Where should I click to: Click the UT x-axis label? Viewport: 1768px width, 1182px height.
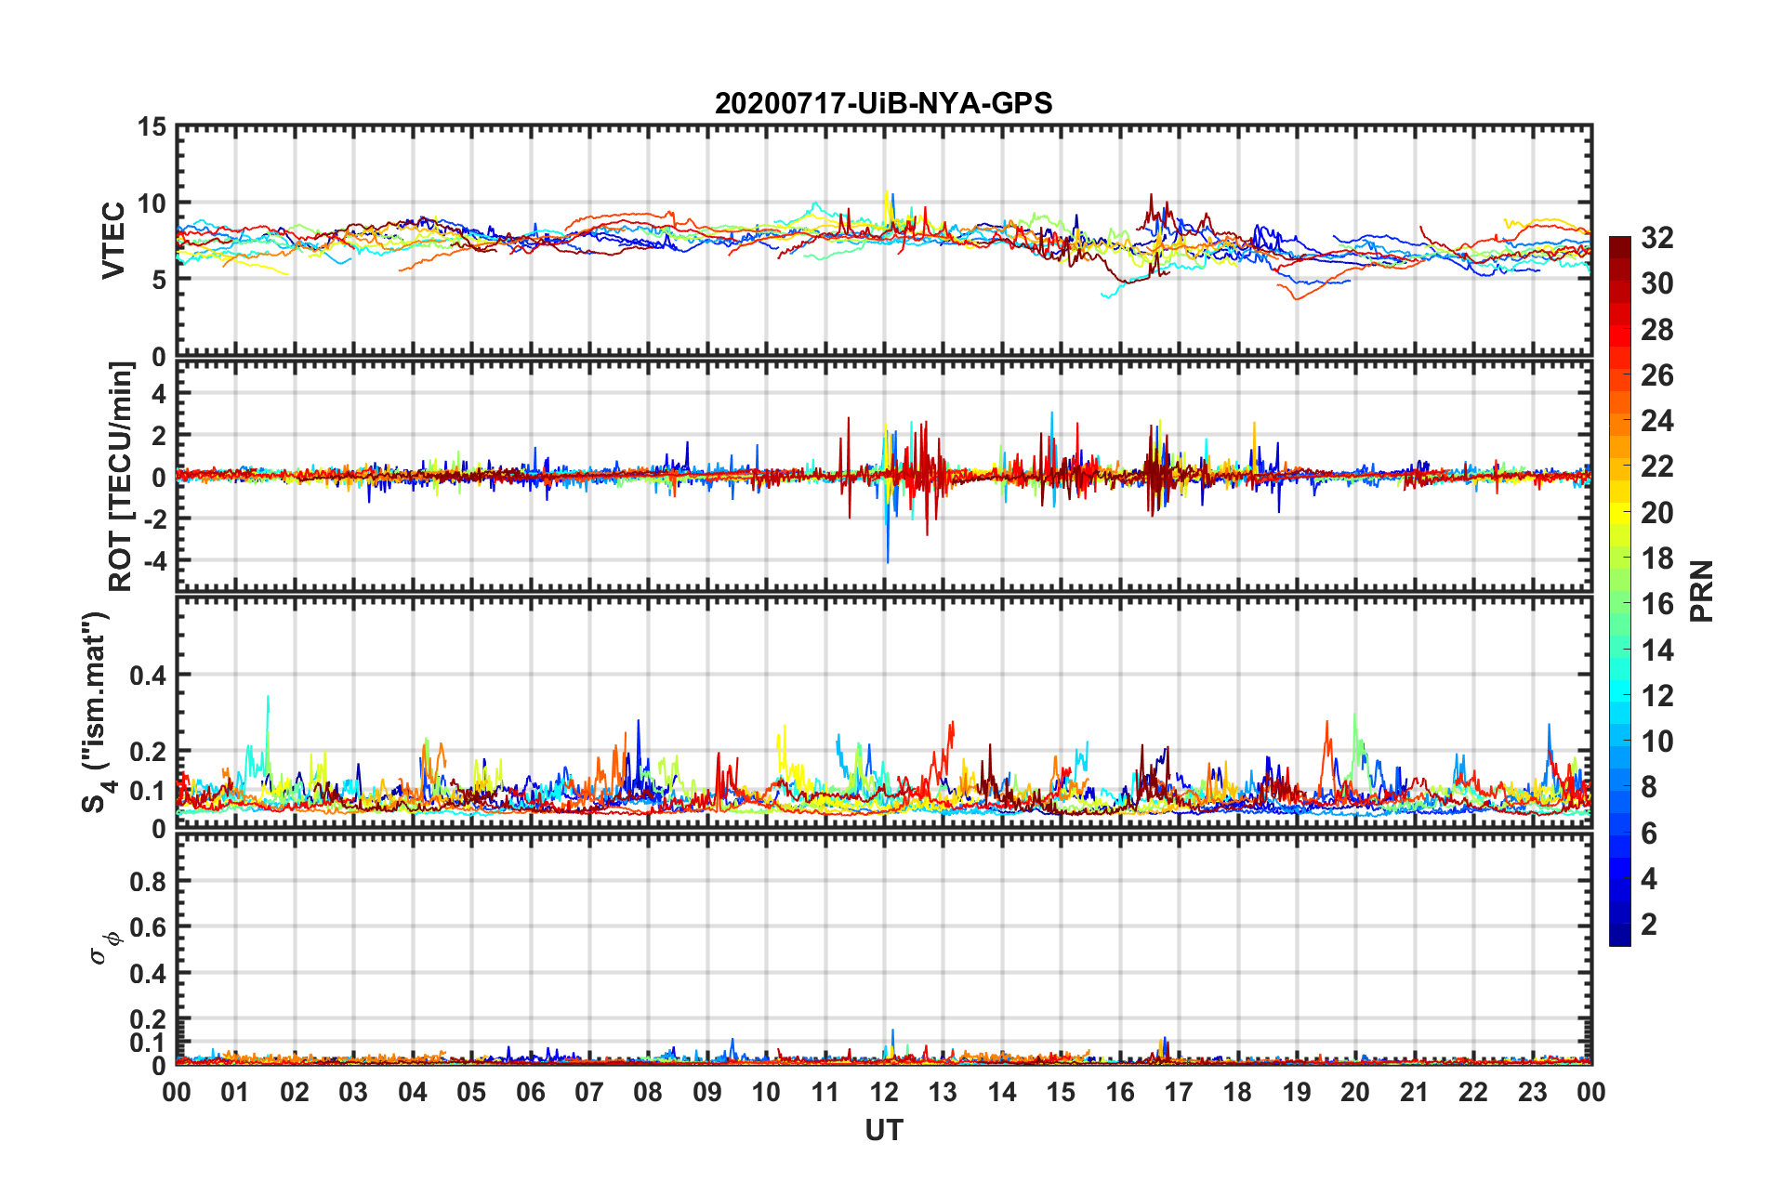883,1130
